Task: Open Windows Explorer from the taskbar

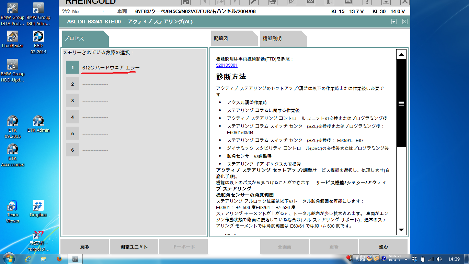Action: (44, 258)
